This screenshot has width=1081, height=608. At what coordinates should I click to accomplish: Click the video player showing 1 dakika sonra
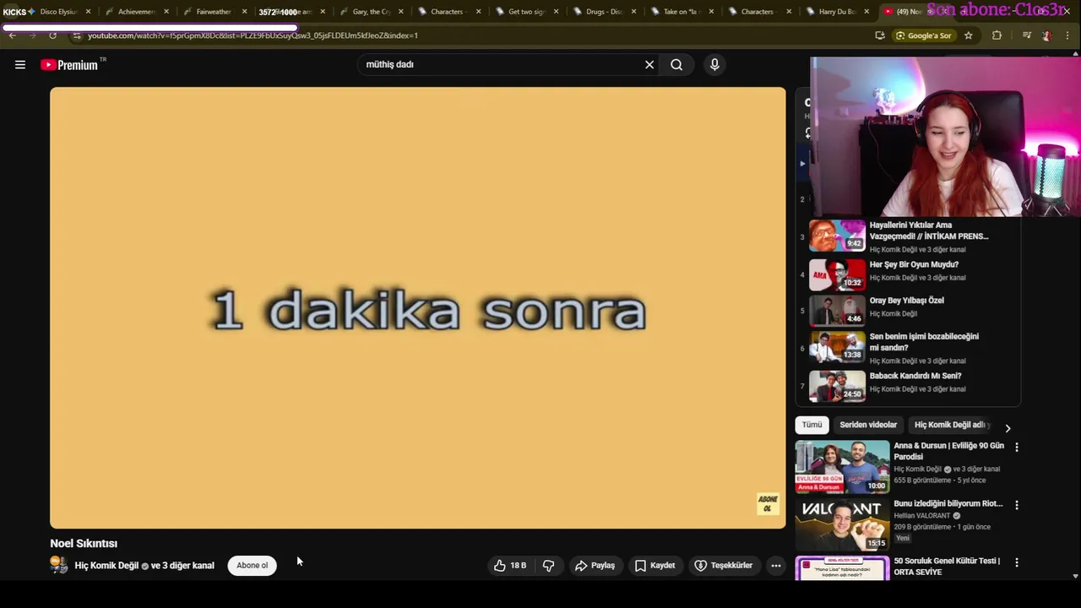[417, 308]
